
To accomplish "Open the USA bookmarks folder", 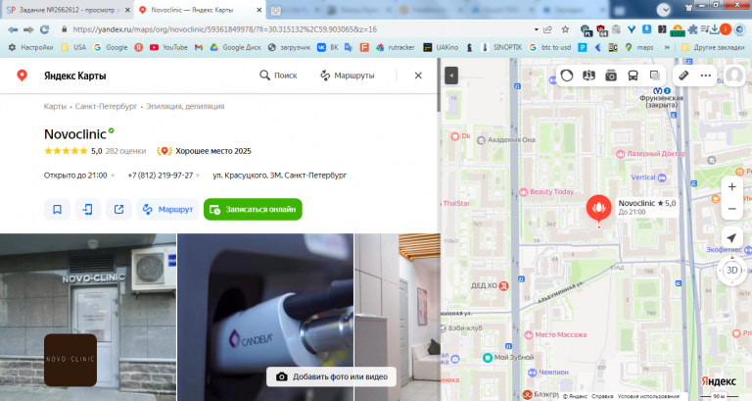I will click(x=73, y=47).
